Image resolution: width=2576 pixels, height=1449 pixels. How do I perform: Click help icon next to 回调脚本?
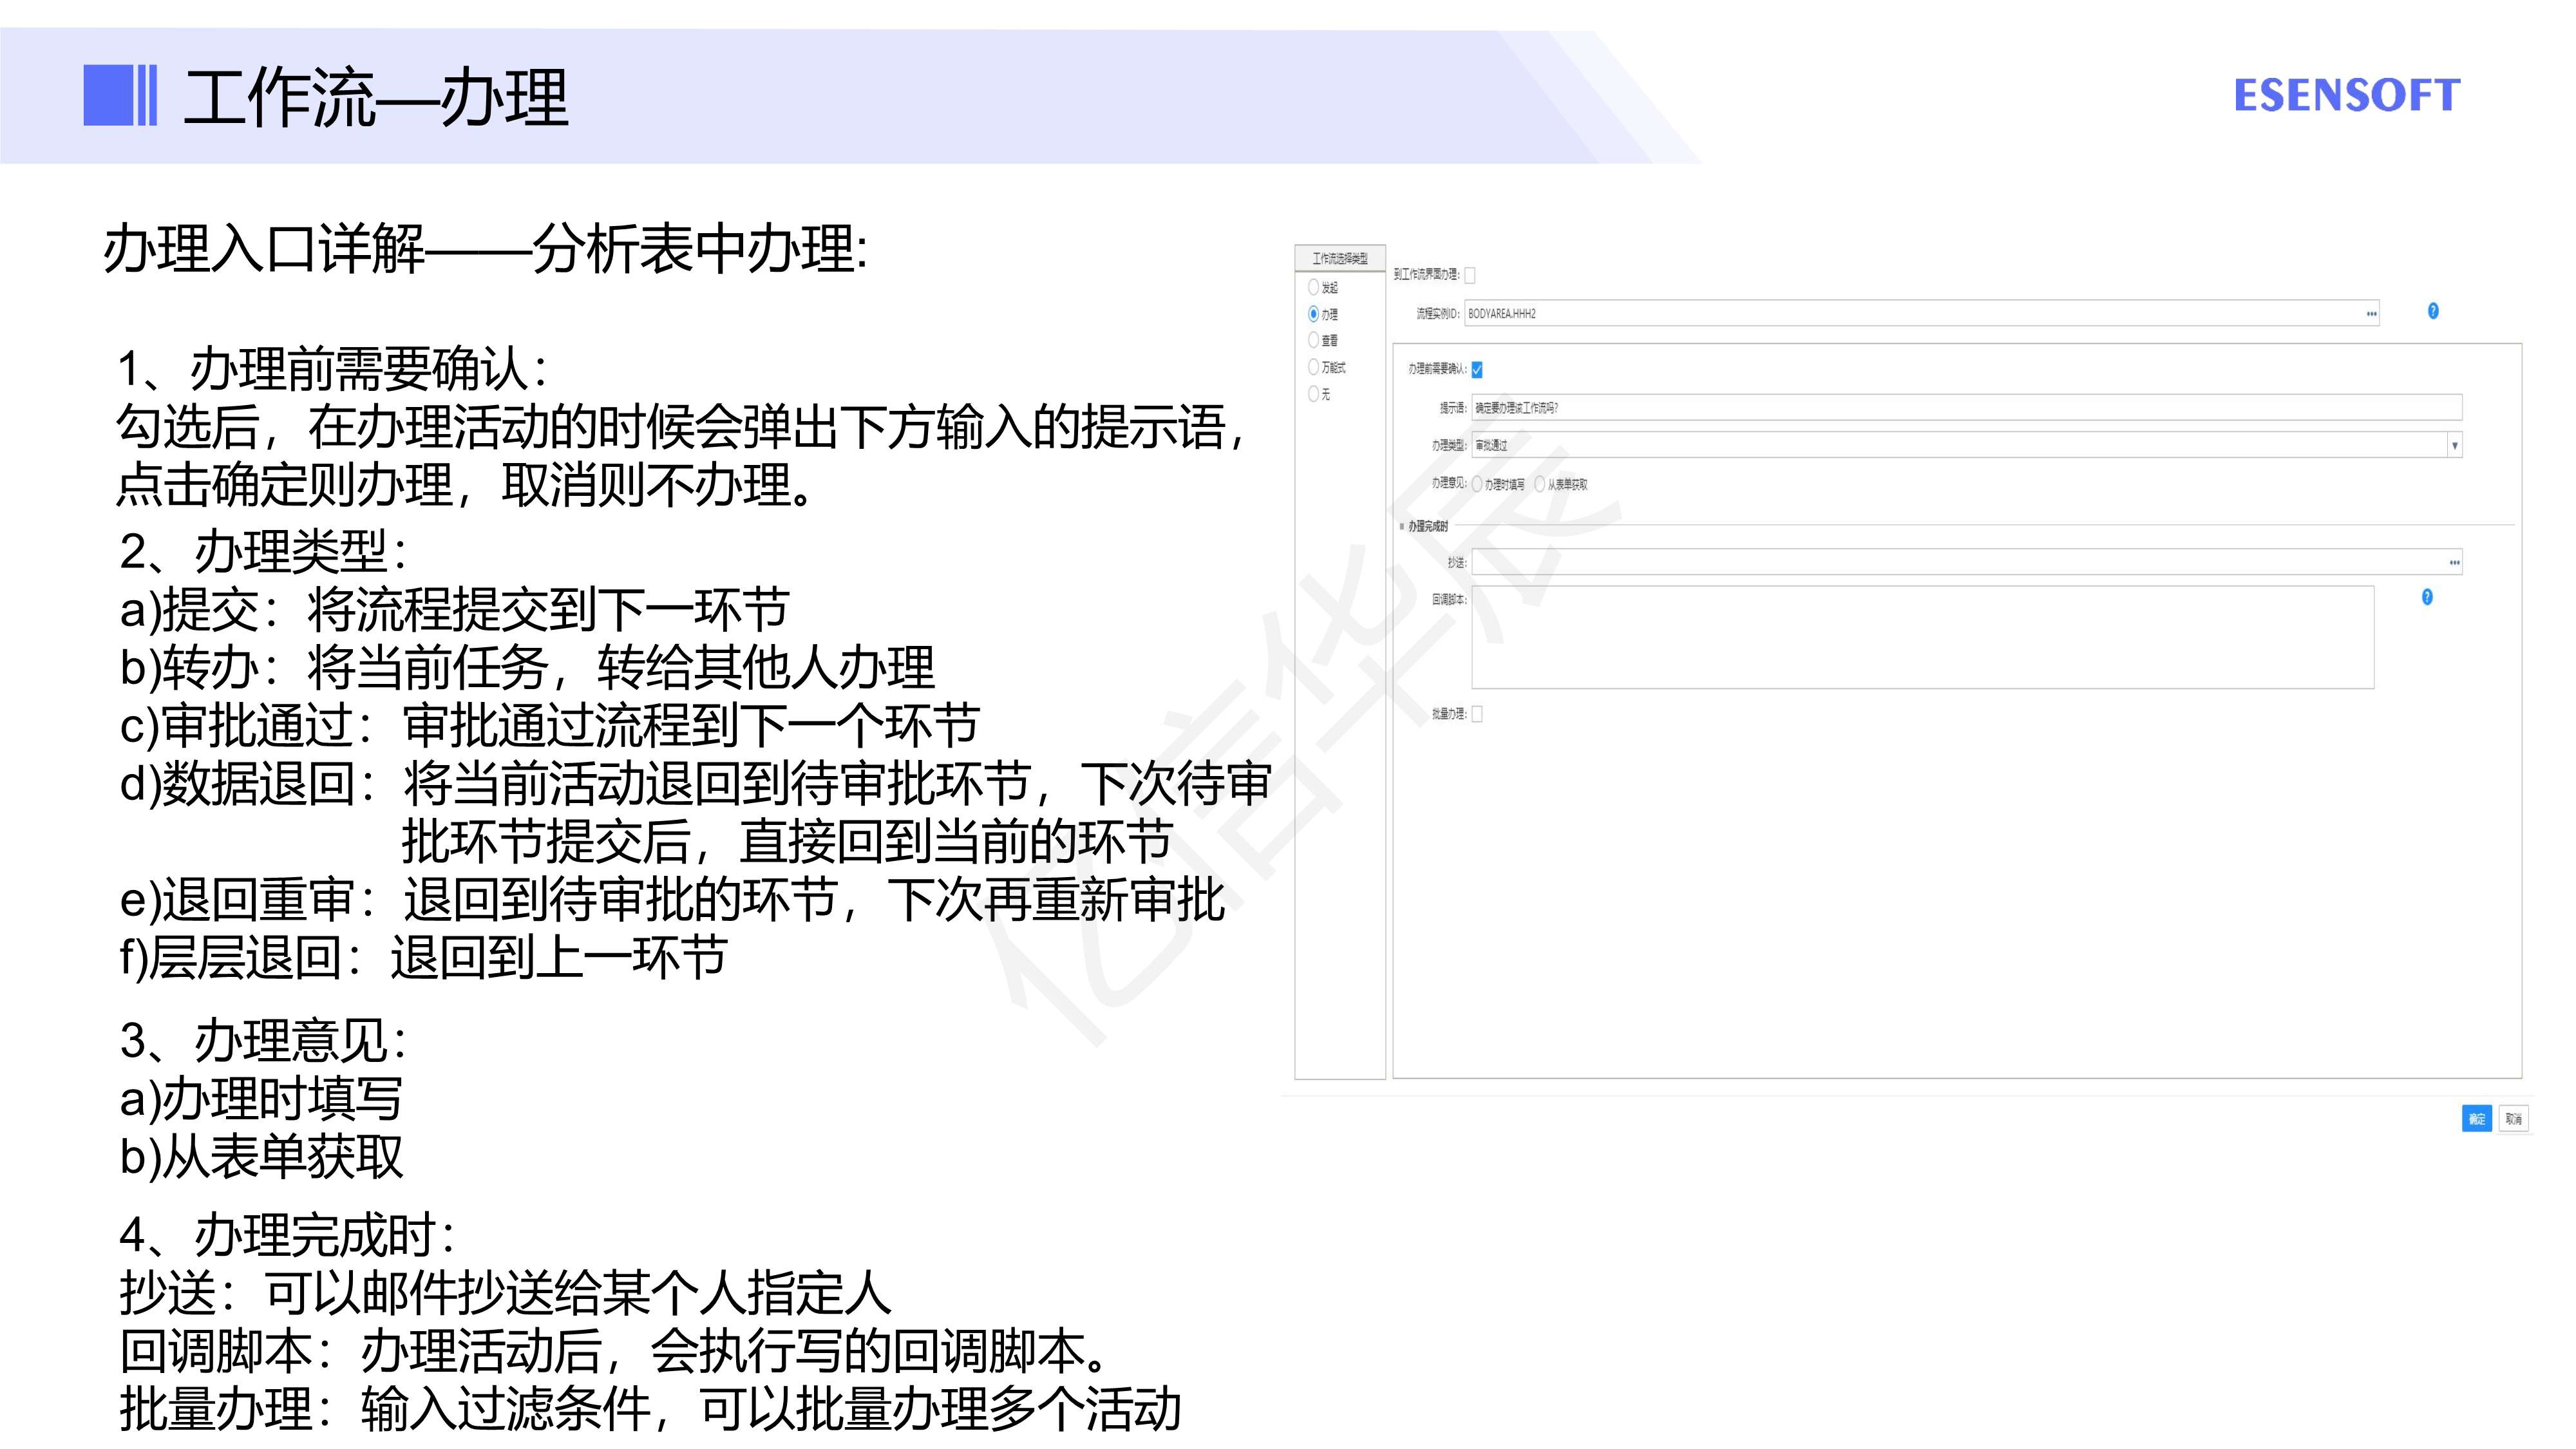click(2426, 597)
